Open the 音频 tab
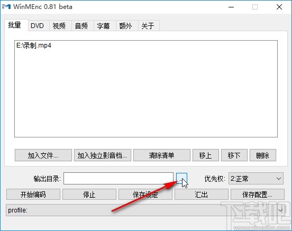 click(x=83, y=26)
